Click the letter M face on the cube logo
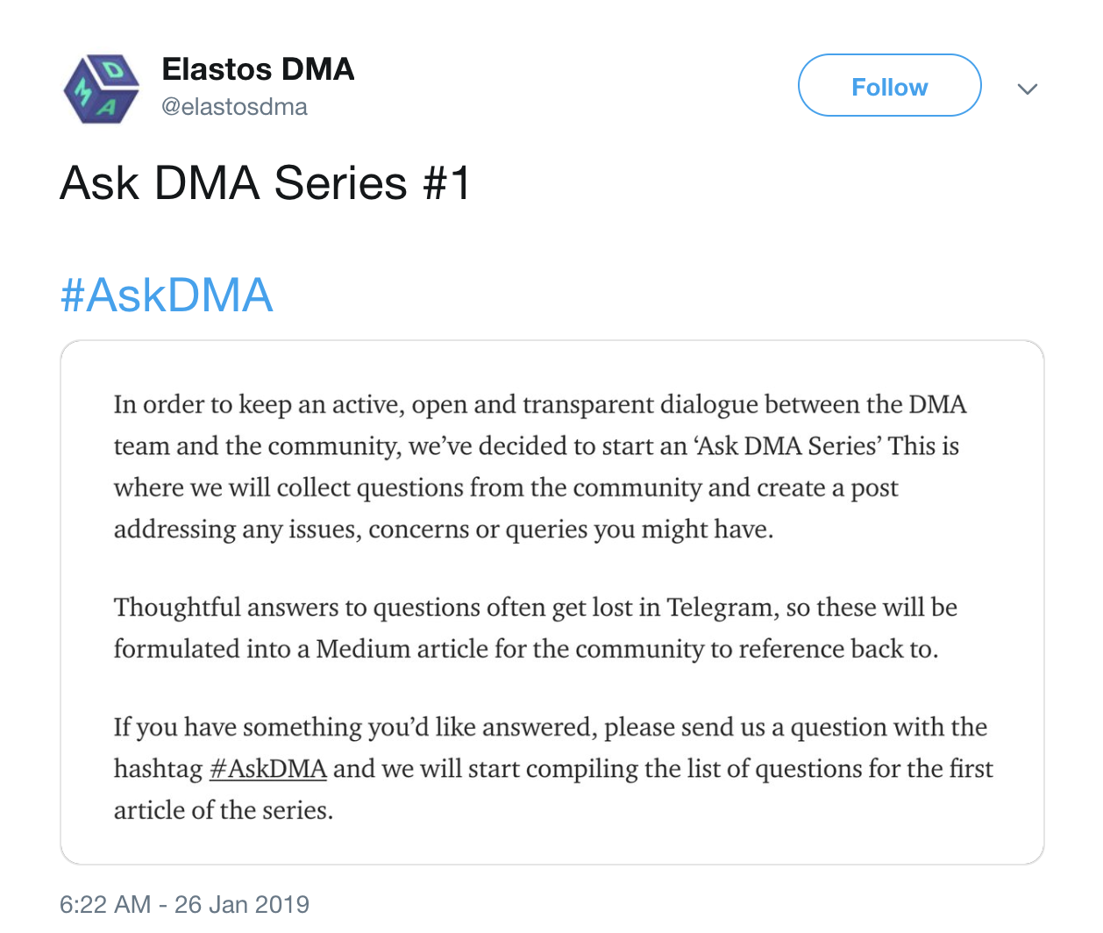Image resolution: width=1103 pixels, height=933 pixels. [x=82, y=90]
